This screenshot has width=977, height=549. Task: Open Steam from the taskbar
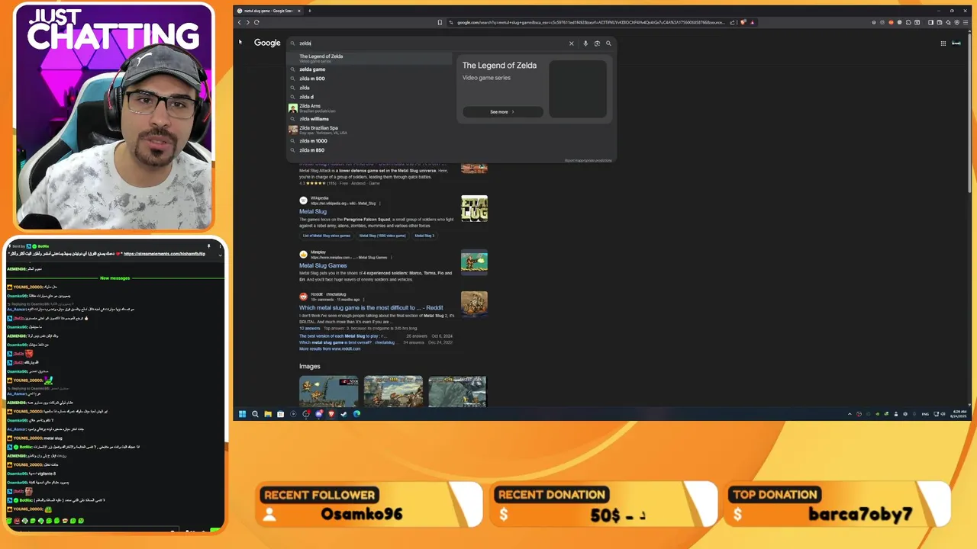343,414
